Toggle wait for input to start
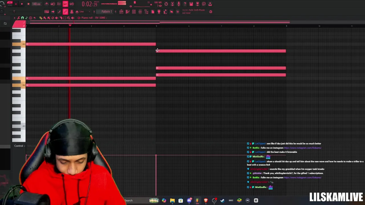The image size is (365, 205). coord(53,4)
